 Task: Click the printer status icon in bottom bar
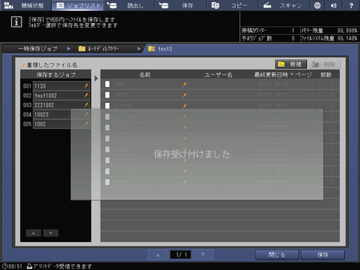click(29, 267)
